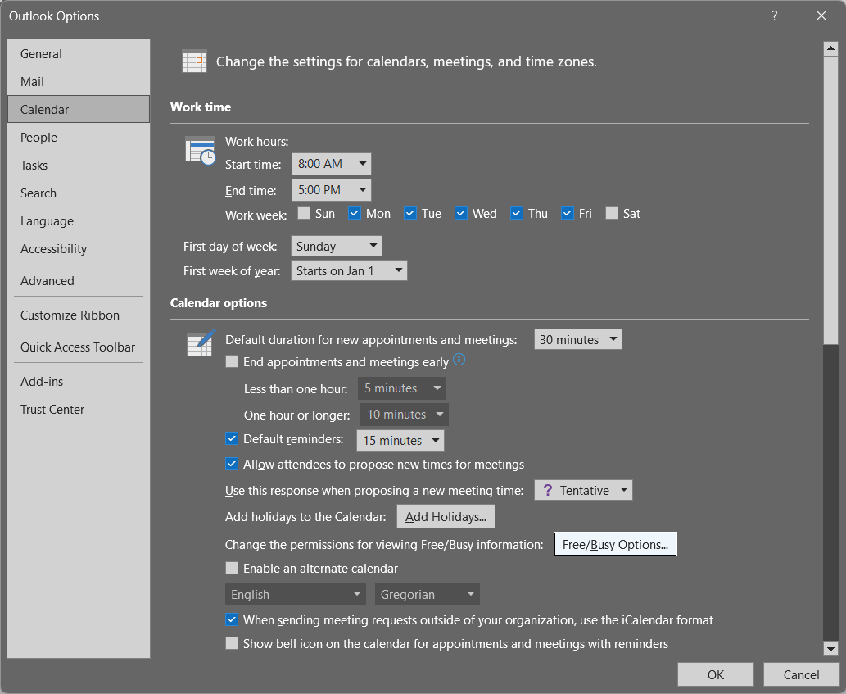The width and height of the screenshot is (846, 694).
Task: Click the Add Holidays button
Action: tap(446, 516)
